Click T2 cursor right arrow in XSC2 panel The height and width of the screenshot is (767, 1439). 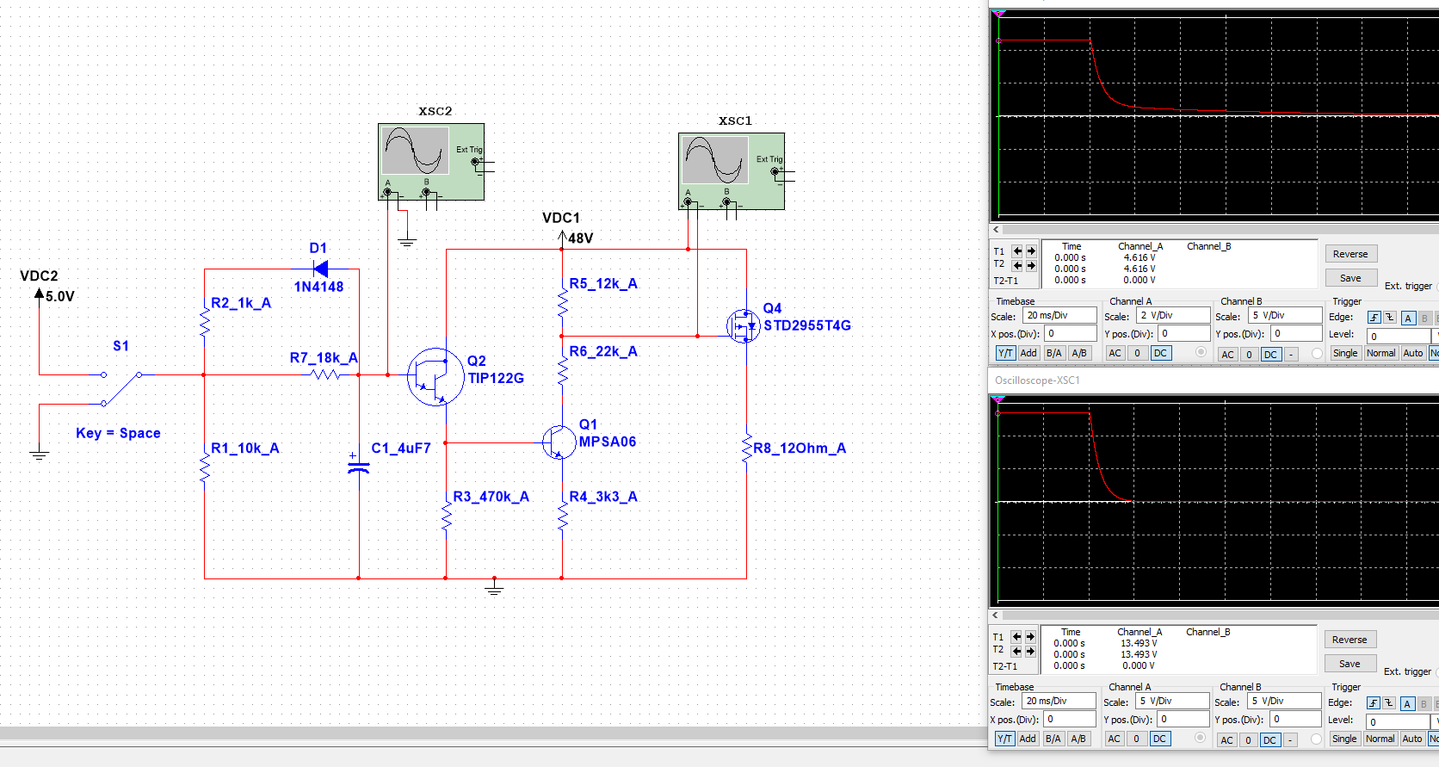tap(1031, 265)
